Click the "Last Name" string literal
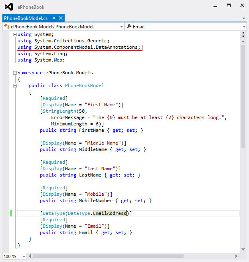This screenshot has height=262, width=249. tap(100, 169)
